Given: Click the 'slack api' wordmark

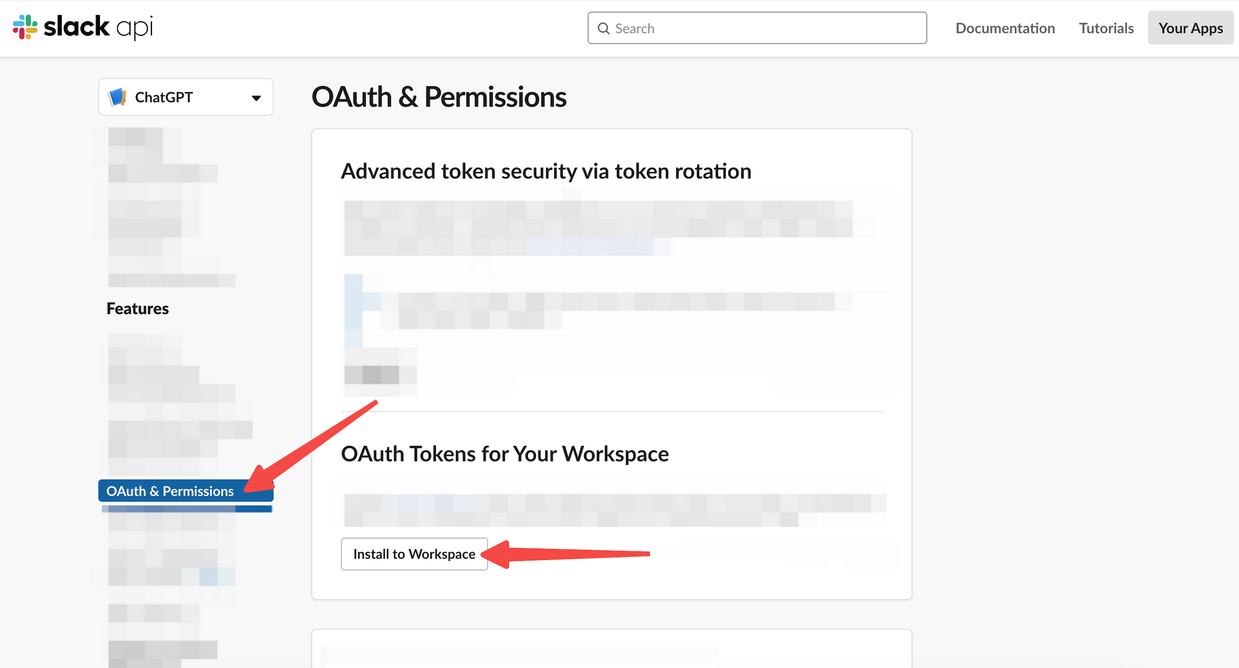Looking at the screenshot, I should pos(99,27).
